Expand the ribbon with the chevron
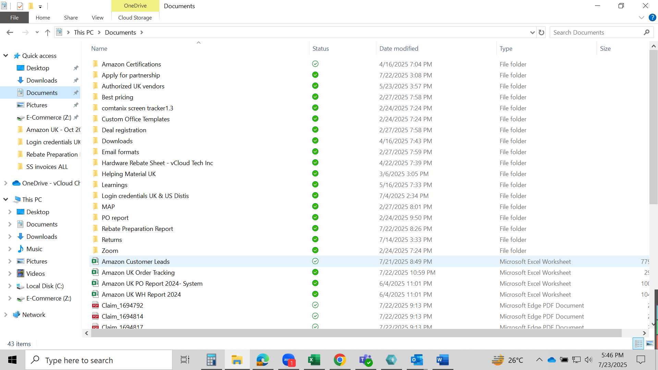Image resolution: width=658 pixels, height=370 pixels. point(642,17)
